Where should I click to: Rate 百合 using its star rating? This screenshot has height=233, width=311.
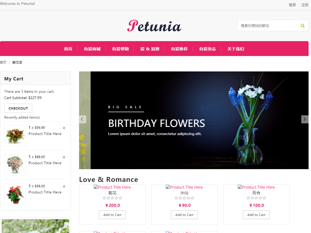pos(256,198)
